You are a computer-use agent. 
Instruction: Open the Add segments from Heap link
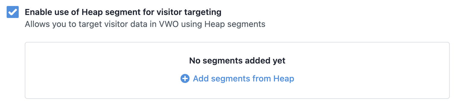[237, 79]
